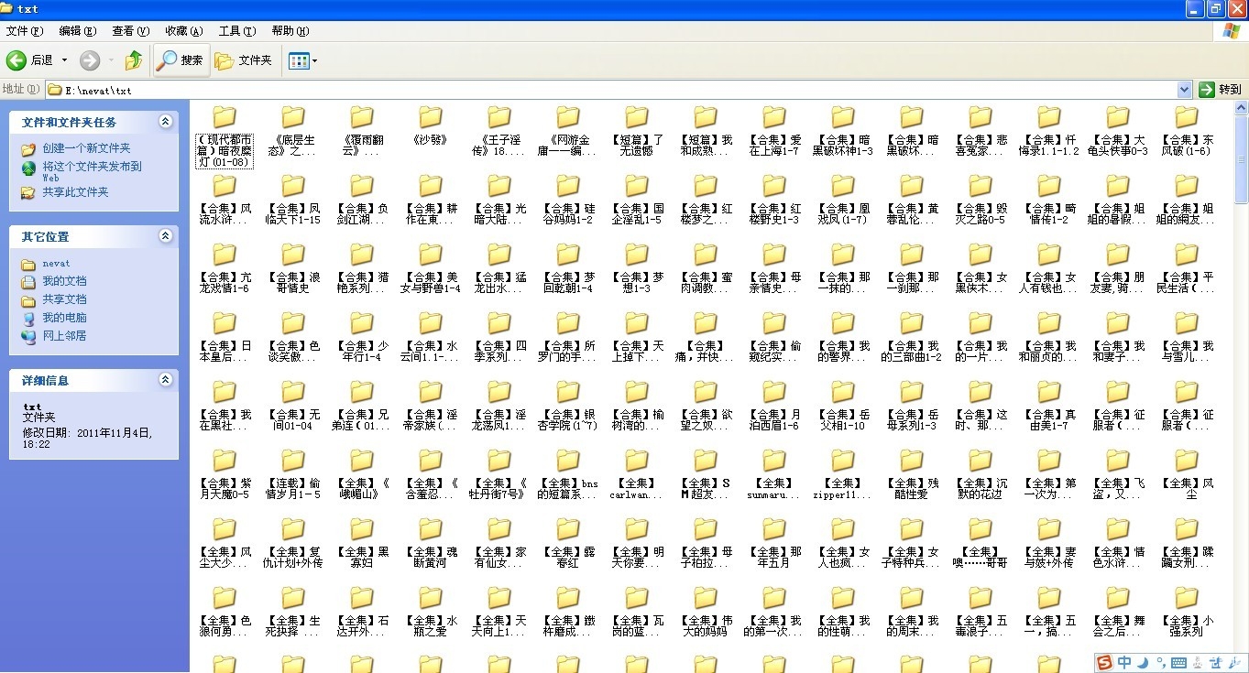Viewport: 1249px width, 673px height.
Task: Toggle the Folders (文件夹) tree pane
Action: [244, 60]
